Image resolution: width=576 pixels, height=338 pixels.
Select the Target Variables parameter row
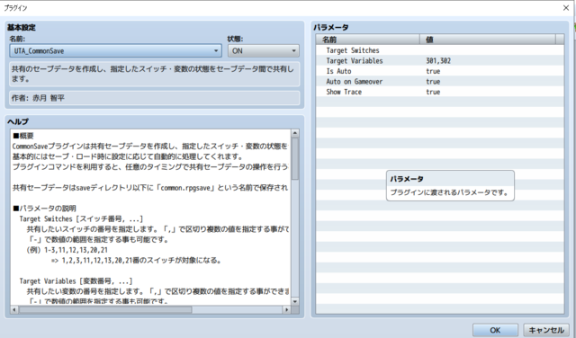point(440,60)
